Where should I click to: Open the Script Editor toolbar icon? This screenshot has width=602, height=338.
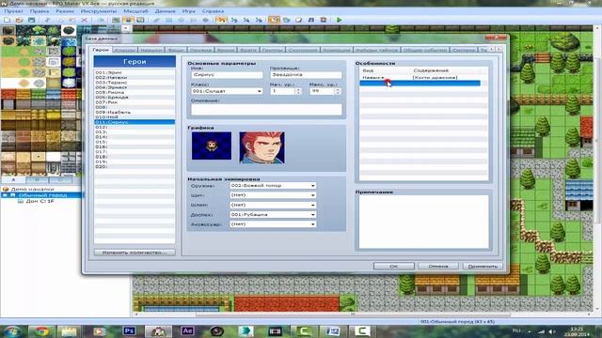pyautogui.click(x=299, y=20)
